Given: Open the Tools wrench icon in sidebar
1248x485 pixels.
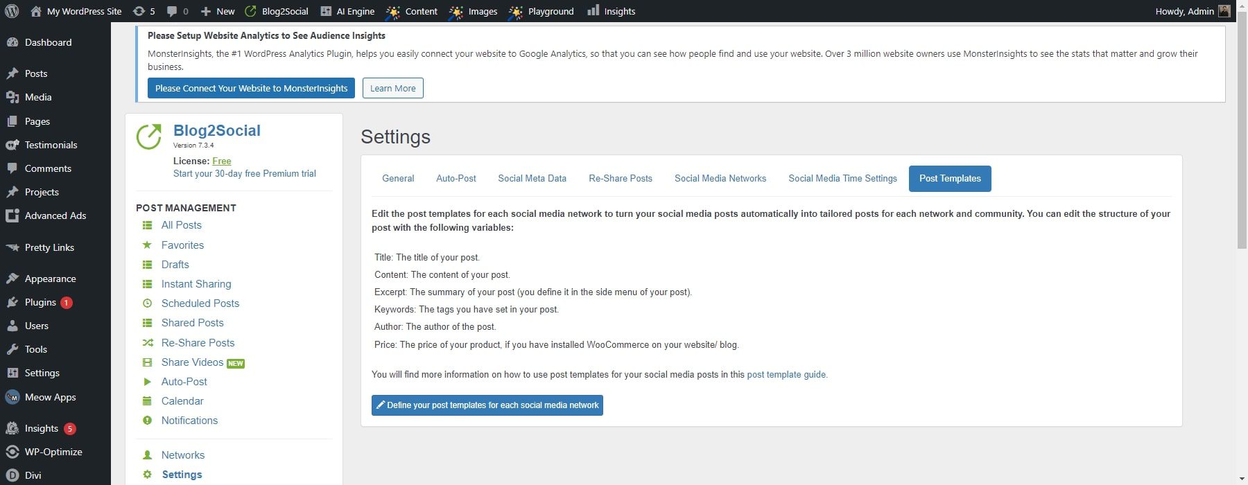Looking at the screenshot, I should pos(12,349).
